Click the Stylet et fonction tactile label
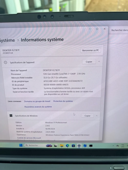Viewport: 128px width, 170px height. [23, 92]
